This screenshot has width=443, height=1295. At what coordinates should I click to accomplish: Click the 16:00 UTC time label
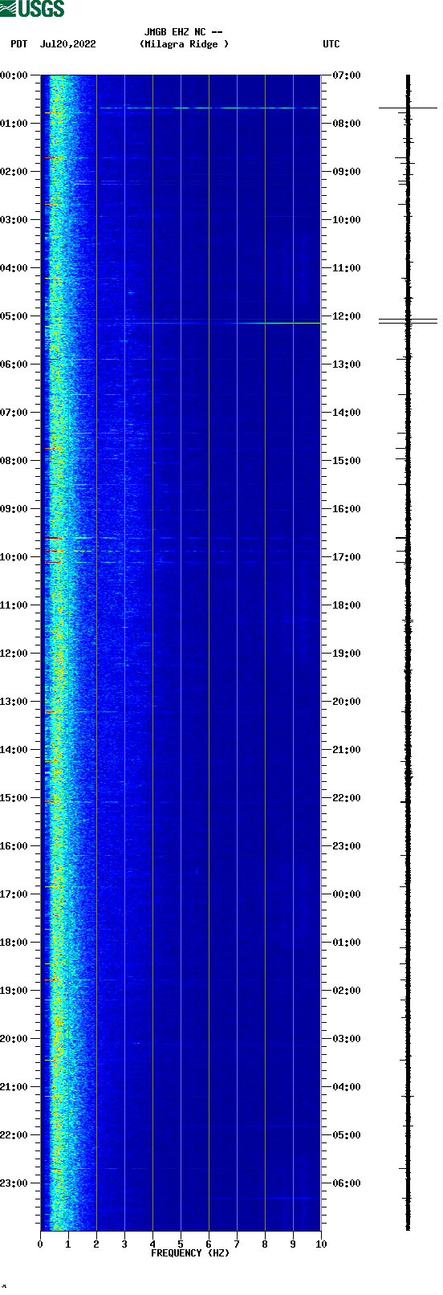pyautogui.click(x=347, y=509)
